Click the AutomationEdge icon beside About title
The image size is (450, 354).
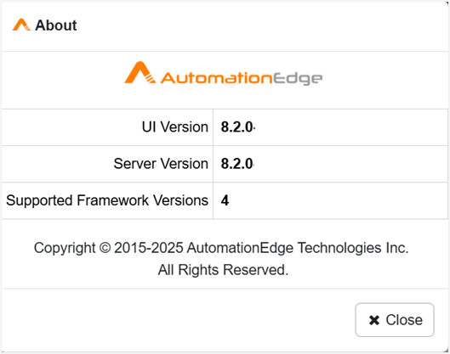tap(21, 25)
